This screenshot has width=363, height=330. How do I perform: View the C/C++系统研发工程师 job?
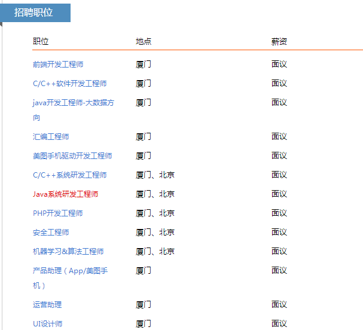[x=70, y=175]
